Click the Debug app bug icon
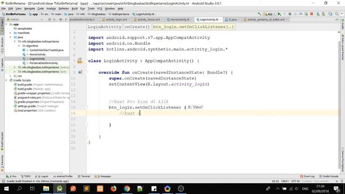345x194 pixels. (290, 14)
